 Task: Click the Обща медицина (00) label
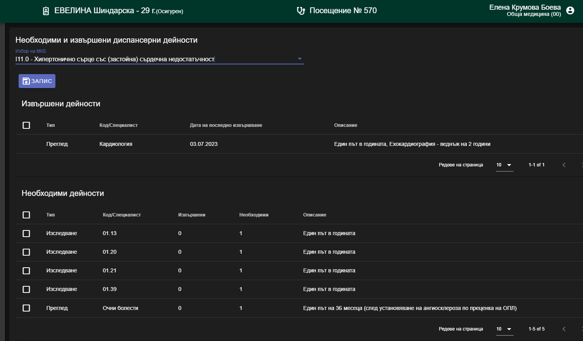[x=534, y=14]
